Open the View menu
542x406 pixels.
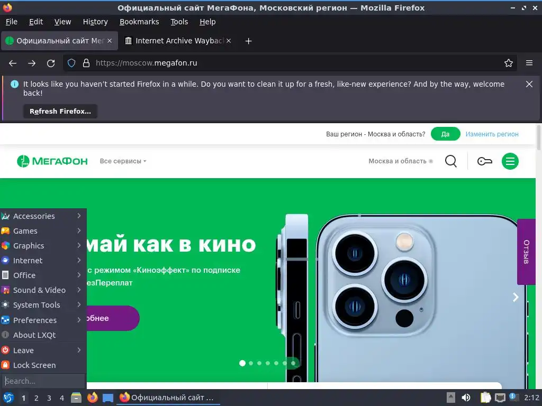click(x=62, y=22)
